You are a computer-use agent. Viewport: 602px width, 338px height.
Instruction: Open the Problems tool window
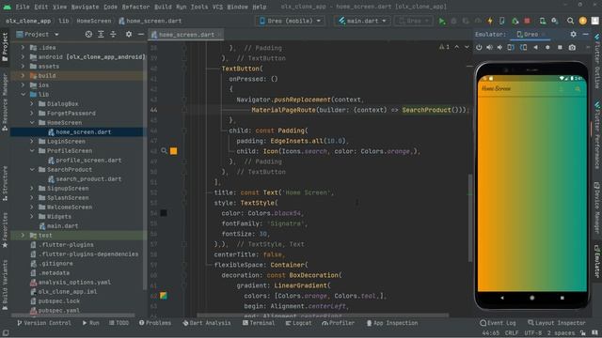coord(154,323)
